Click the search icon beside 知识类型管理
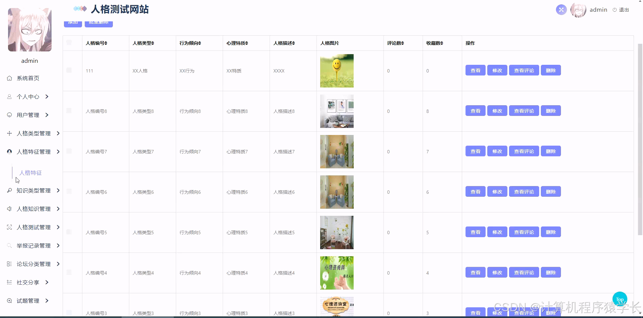This screenshot has width=643, height=318. (x=9, y=190)
